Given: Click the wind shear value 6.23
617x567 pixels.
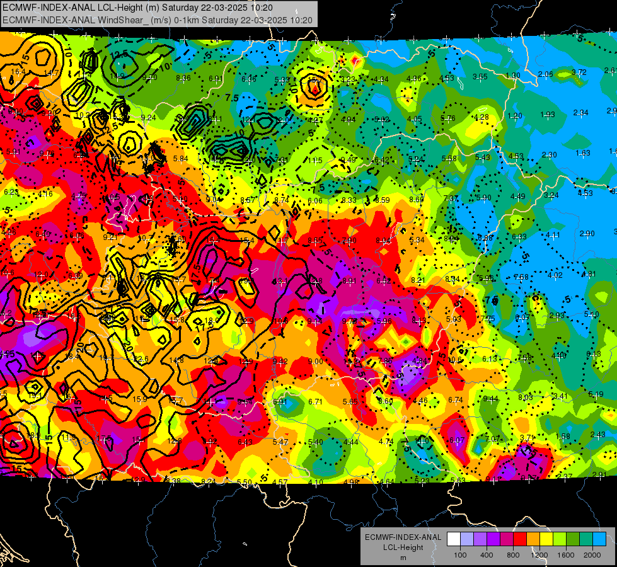Looking at the screenshot, I should [11, 192].
